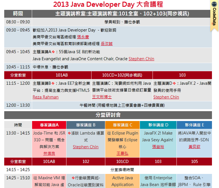Click the 10:45 - 11:15 time cell
This screenshot has height=188, width=219.
(18, 67)
